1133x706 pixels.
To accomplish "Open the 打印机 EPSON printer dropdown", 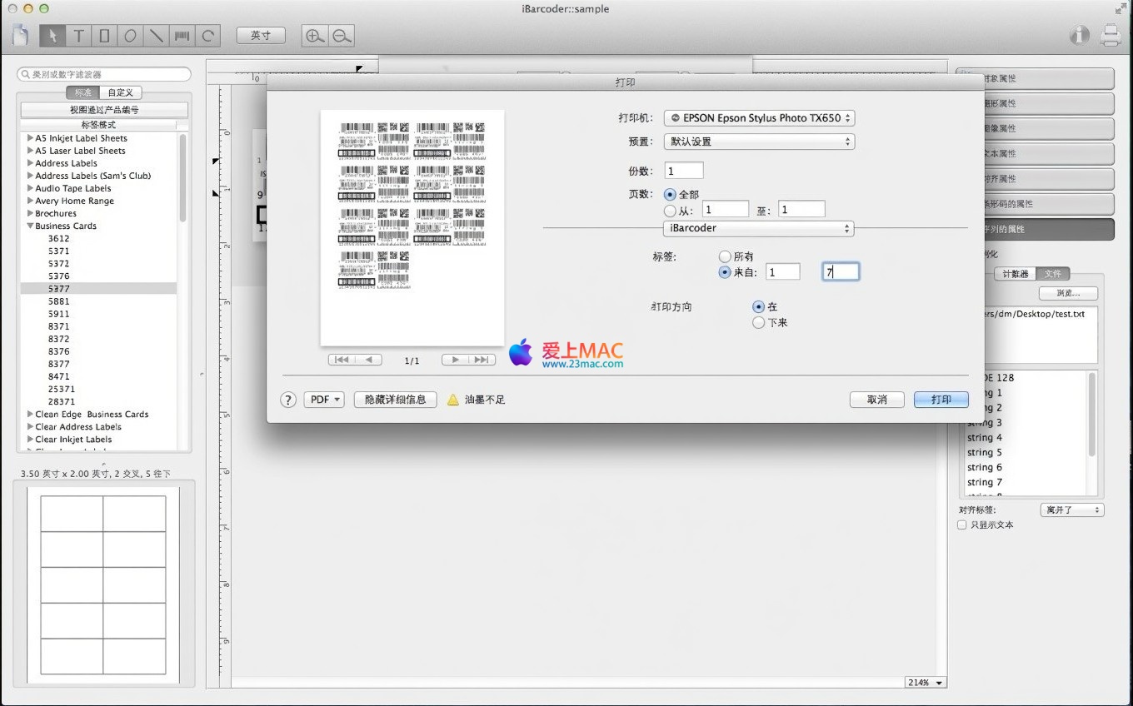I will (x=759, y=118).
